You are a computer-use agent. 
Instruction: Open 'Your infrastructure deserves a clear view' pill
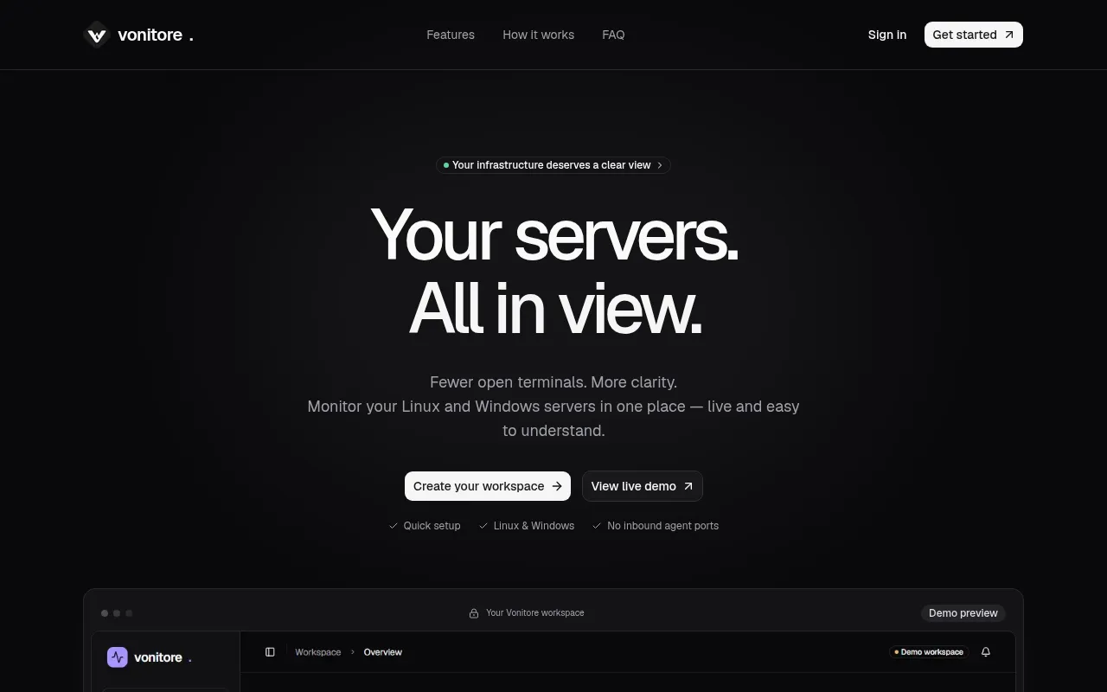pyautogui.click(x=553, y=165)
